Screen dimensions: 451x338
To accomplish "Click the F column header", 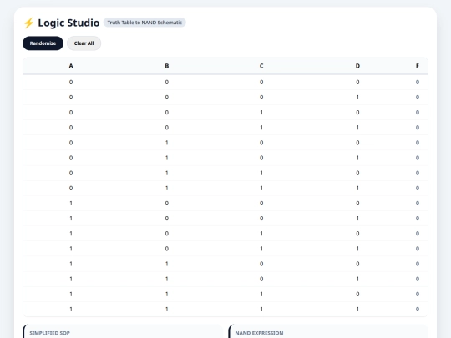I will point(417,66).
